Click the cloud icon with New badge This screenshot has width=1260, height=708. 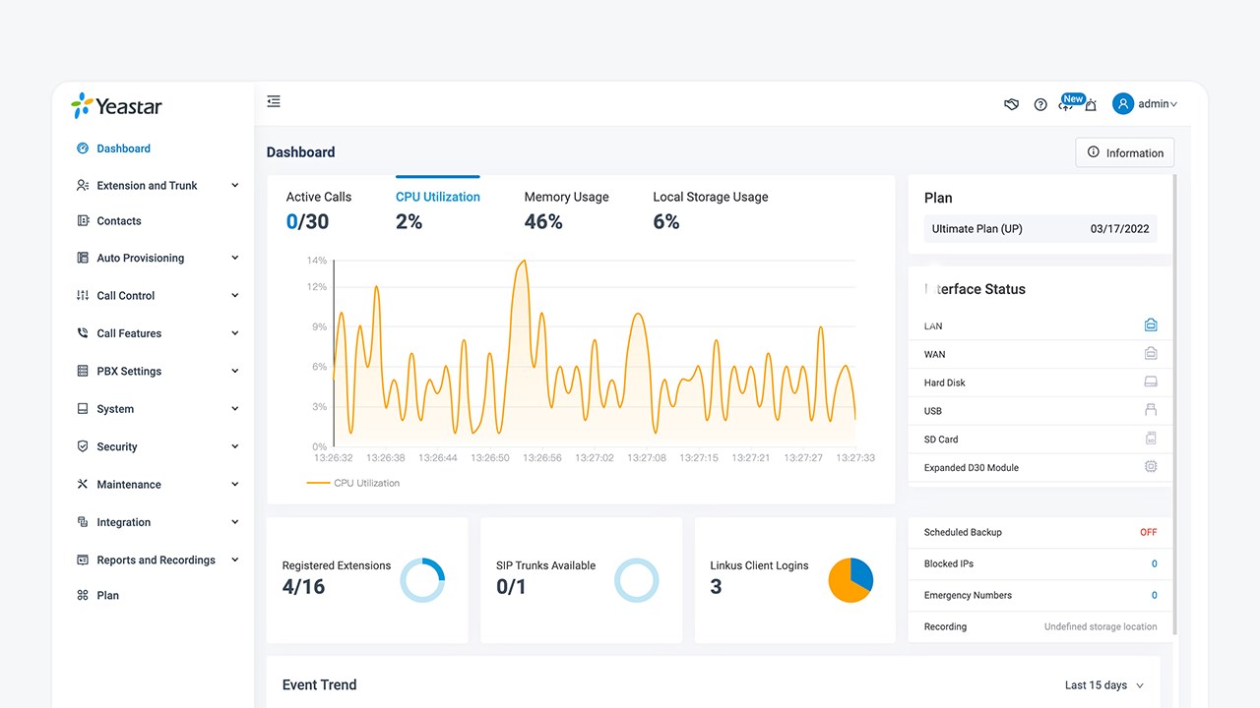coord(1066,103)
